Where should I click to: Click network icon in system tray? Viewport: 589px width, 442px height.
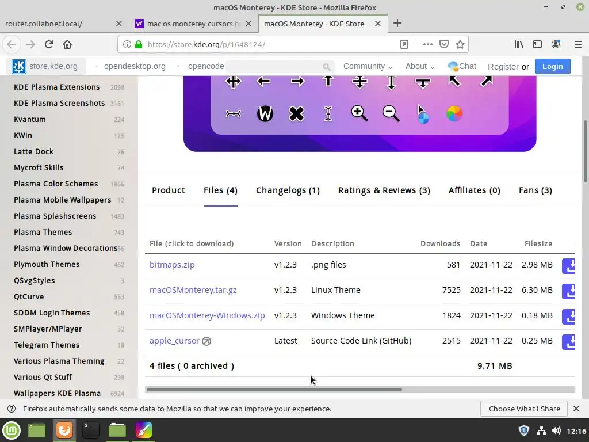[541, 430]
